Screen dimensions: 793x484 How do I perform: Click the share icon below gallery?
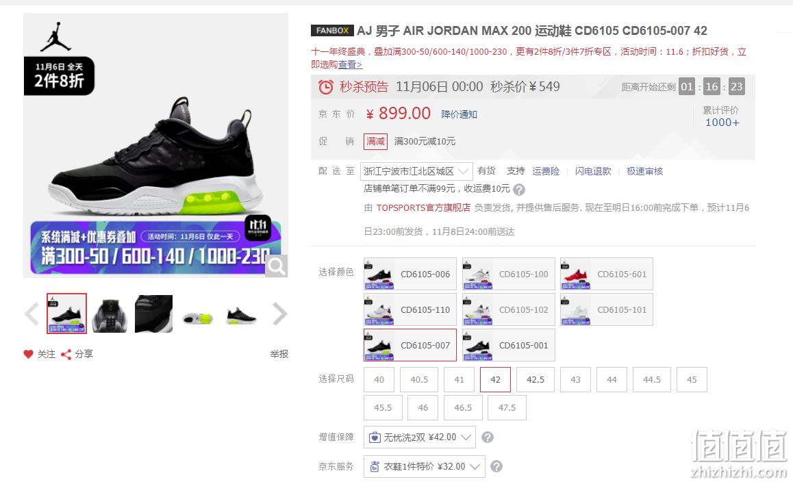coord(66,355)
